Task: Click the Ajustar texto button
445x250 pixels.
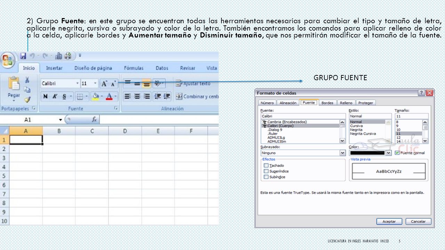Action: pyautogui.click(x=193, y=83)
